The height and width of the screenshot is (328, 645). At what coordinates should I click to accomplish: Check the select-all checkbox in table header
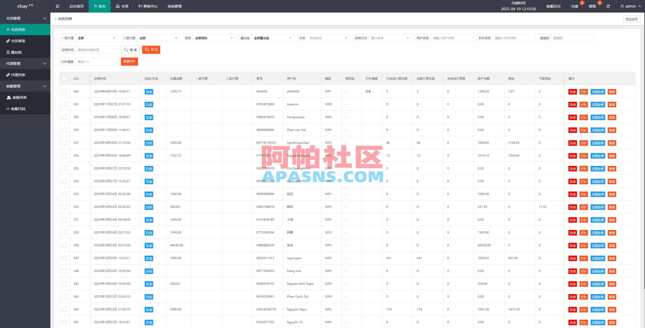(x=64, y=78)
